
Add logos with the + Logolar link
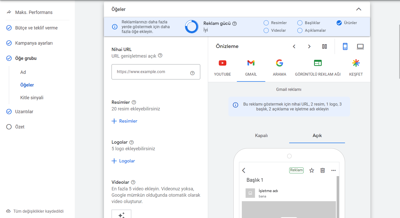click(x=123, y=161)
